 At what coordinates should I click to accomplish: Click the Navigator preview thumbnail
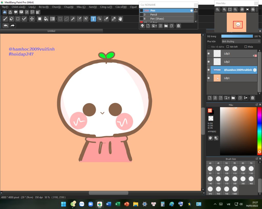pos(236,22)
